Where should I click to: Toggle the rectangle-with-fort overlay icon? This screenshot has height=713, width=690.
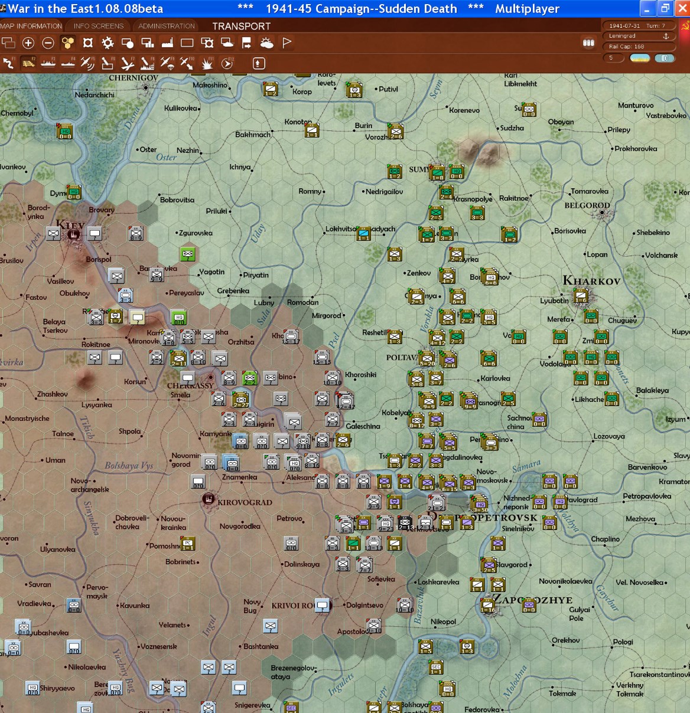pos(207,42)
